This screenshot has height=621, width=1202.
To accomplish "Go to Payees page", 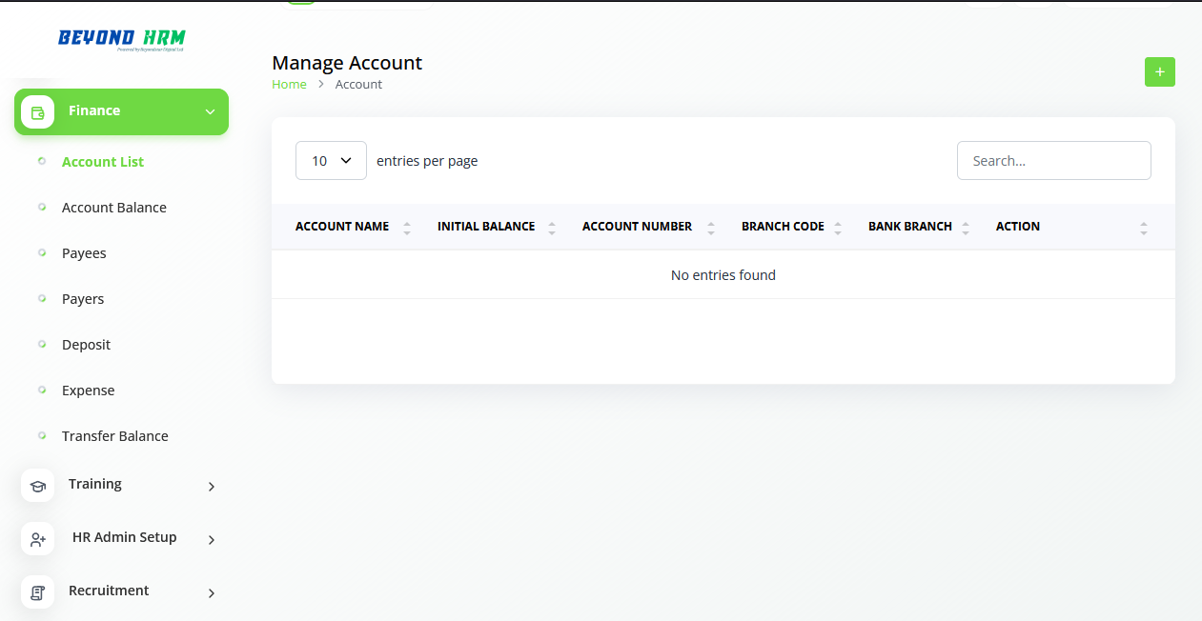I will click(84, 253).
